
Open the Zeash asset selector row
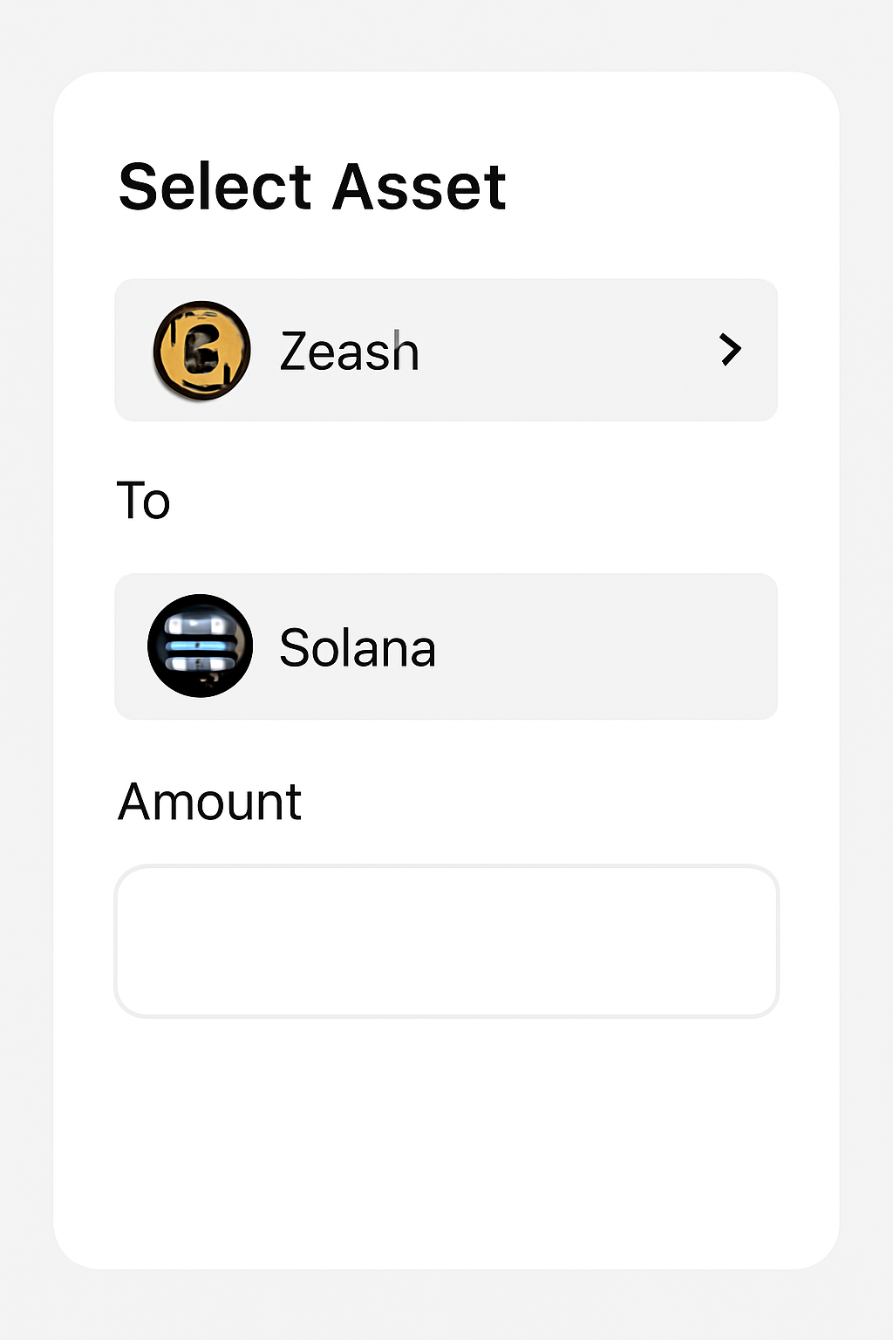pos(523,350)
